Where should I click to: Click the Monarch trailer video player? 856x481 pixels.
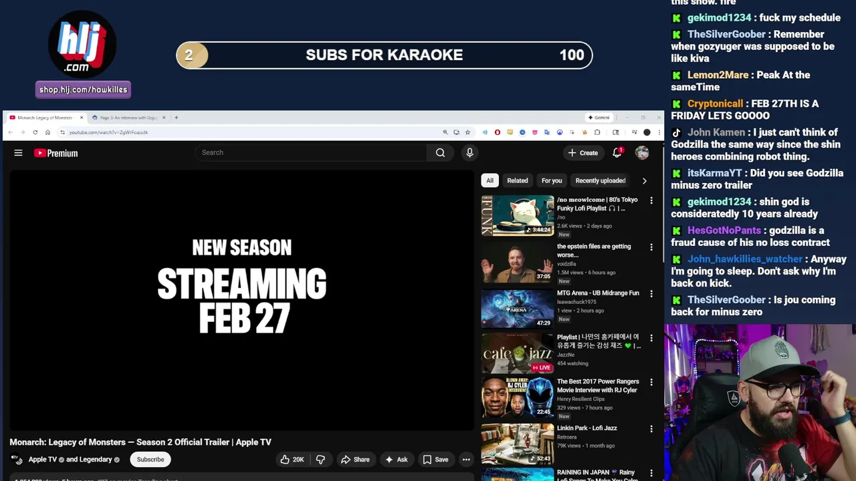click(x=241, y=299)
